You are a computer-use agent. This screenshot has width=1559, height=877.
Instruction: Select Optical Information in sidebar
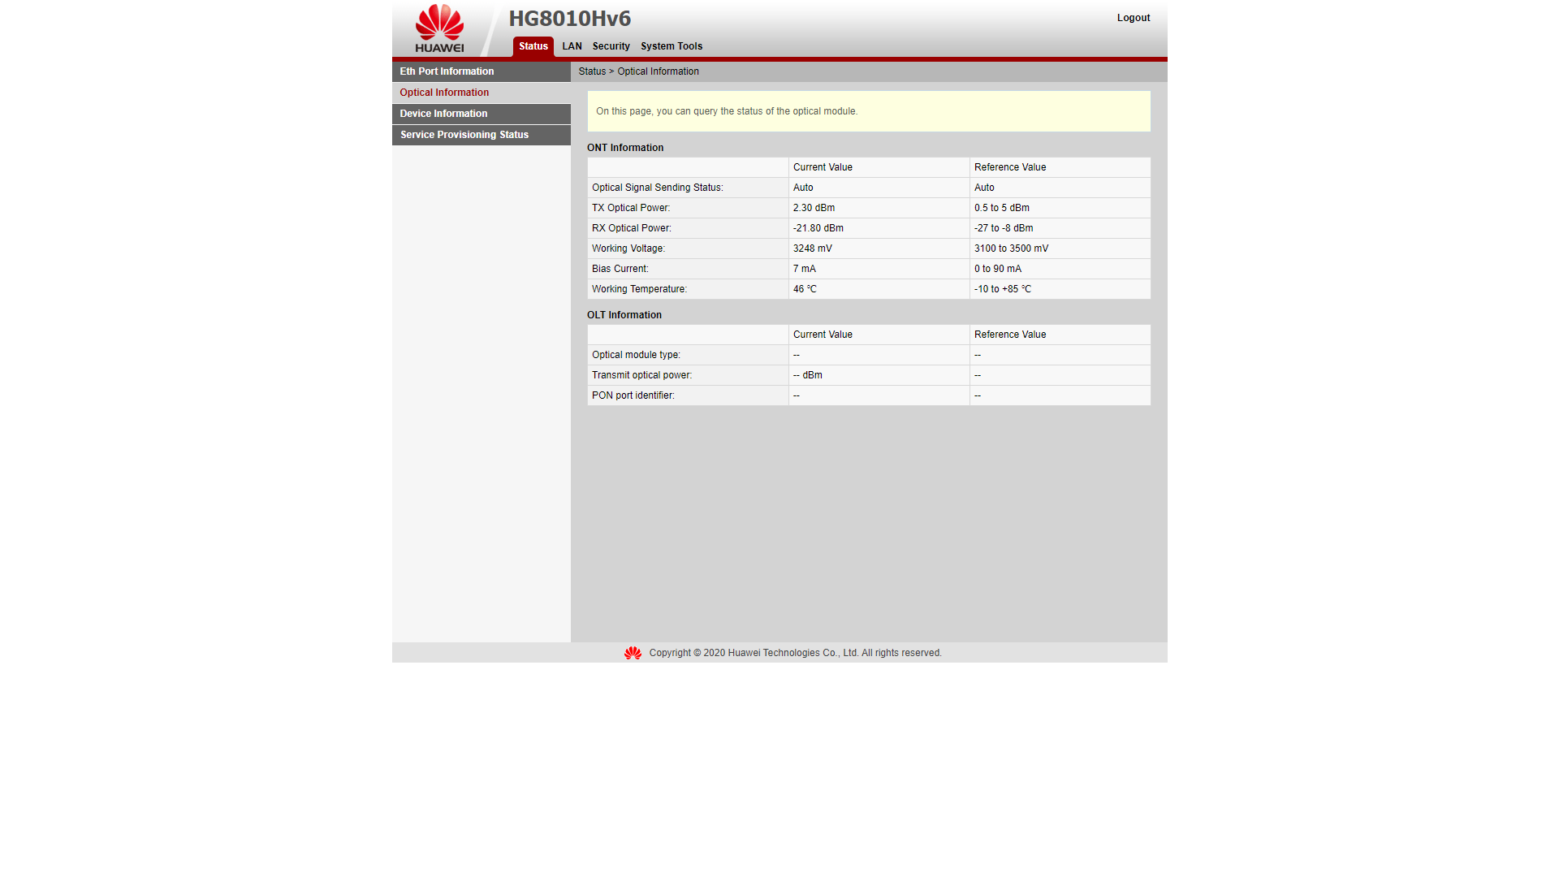(482, 93)
